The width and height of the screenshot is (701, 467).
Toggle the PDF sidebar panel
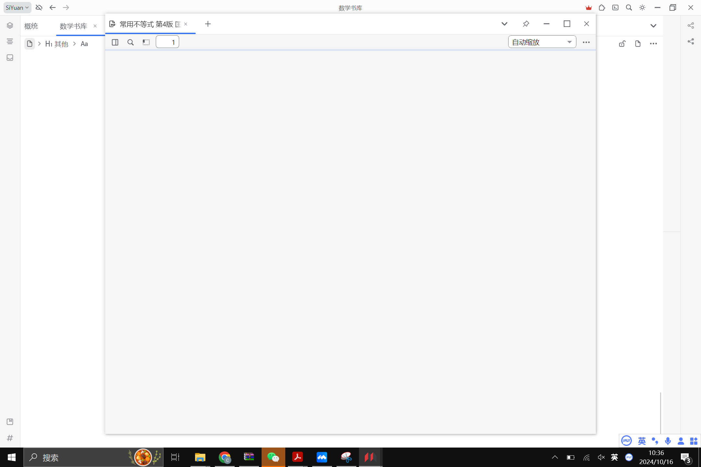[x=115, y=42]
